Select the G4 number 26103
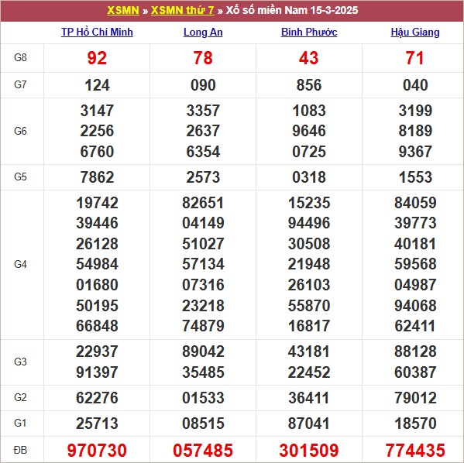Screen dimensions: 464x463 309,285
